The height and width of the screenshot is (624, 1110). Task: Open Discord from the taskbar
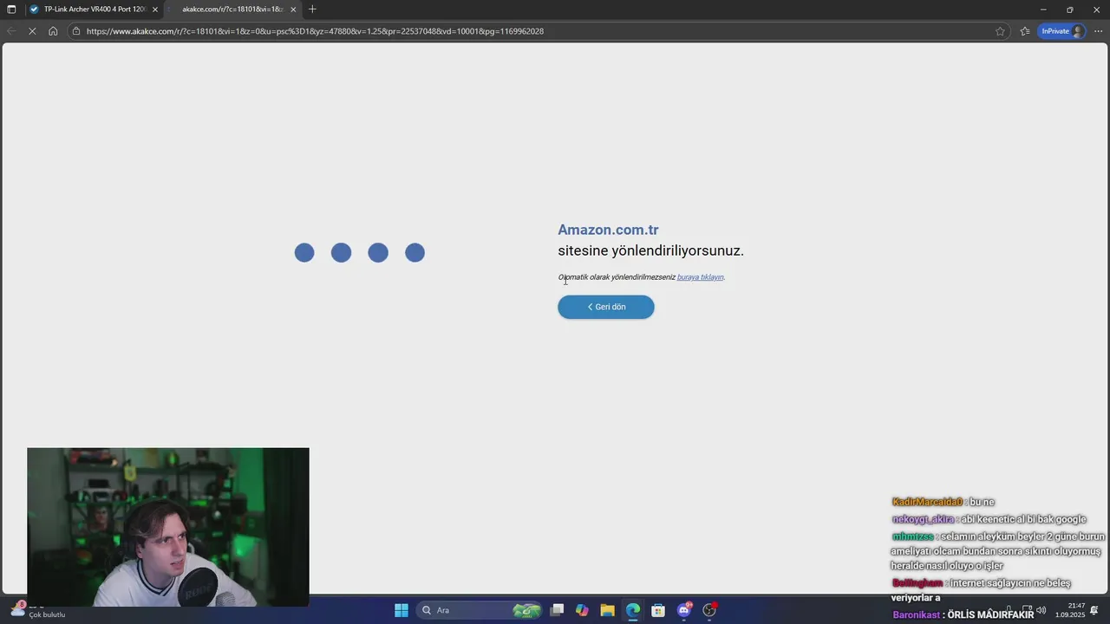[684, 610]
